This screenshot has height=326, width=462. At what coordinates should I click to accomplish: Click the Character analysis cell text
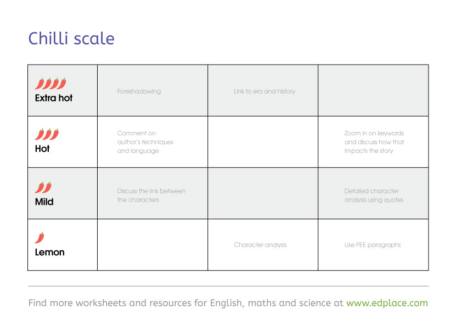pyautogui.click(x=260, y=245)
